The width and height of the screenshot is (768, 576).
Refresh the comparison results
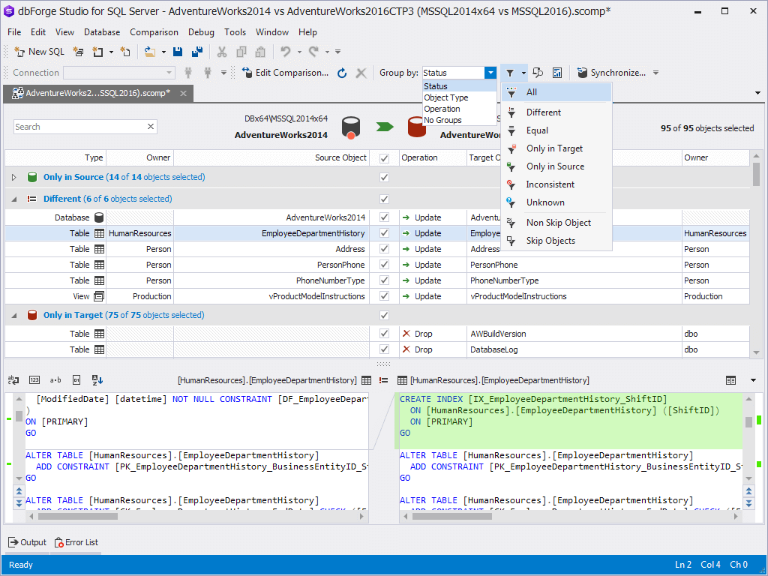pos(343,73)
